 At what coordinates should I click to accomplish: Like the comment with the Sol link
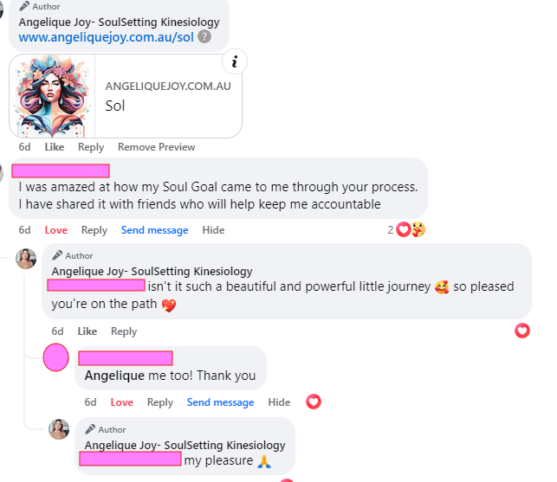click(x=55, y=147)
